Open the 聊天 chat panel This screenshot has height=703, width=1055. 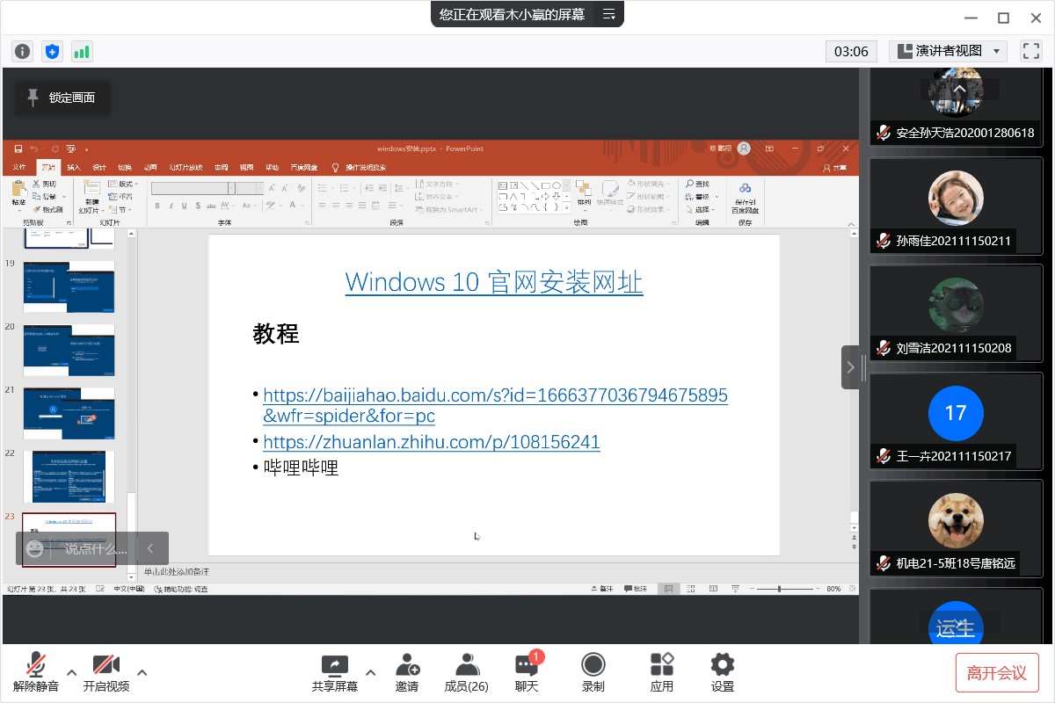527,673
